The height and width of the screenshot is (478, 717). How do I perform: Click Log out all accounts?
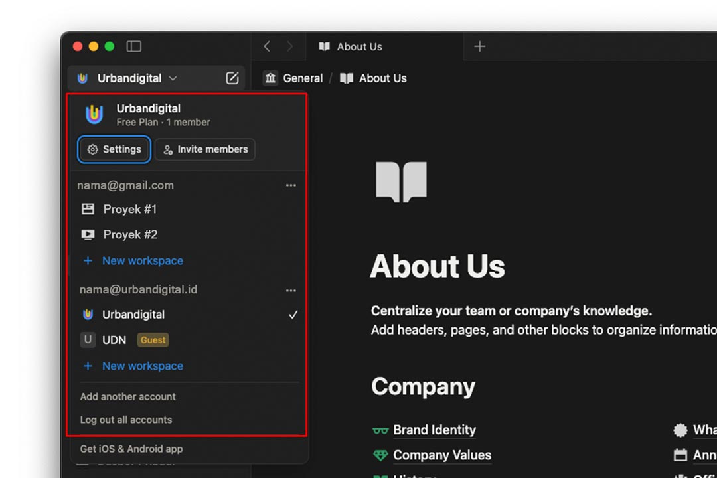[126, 420]
